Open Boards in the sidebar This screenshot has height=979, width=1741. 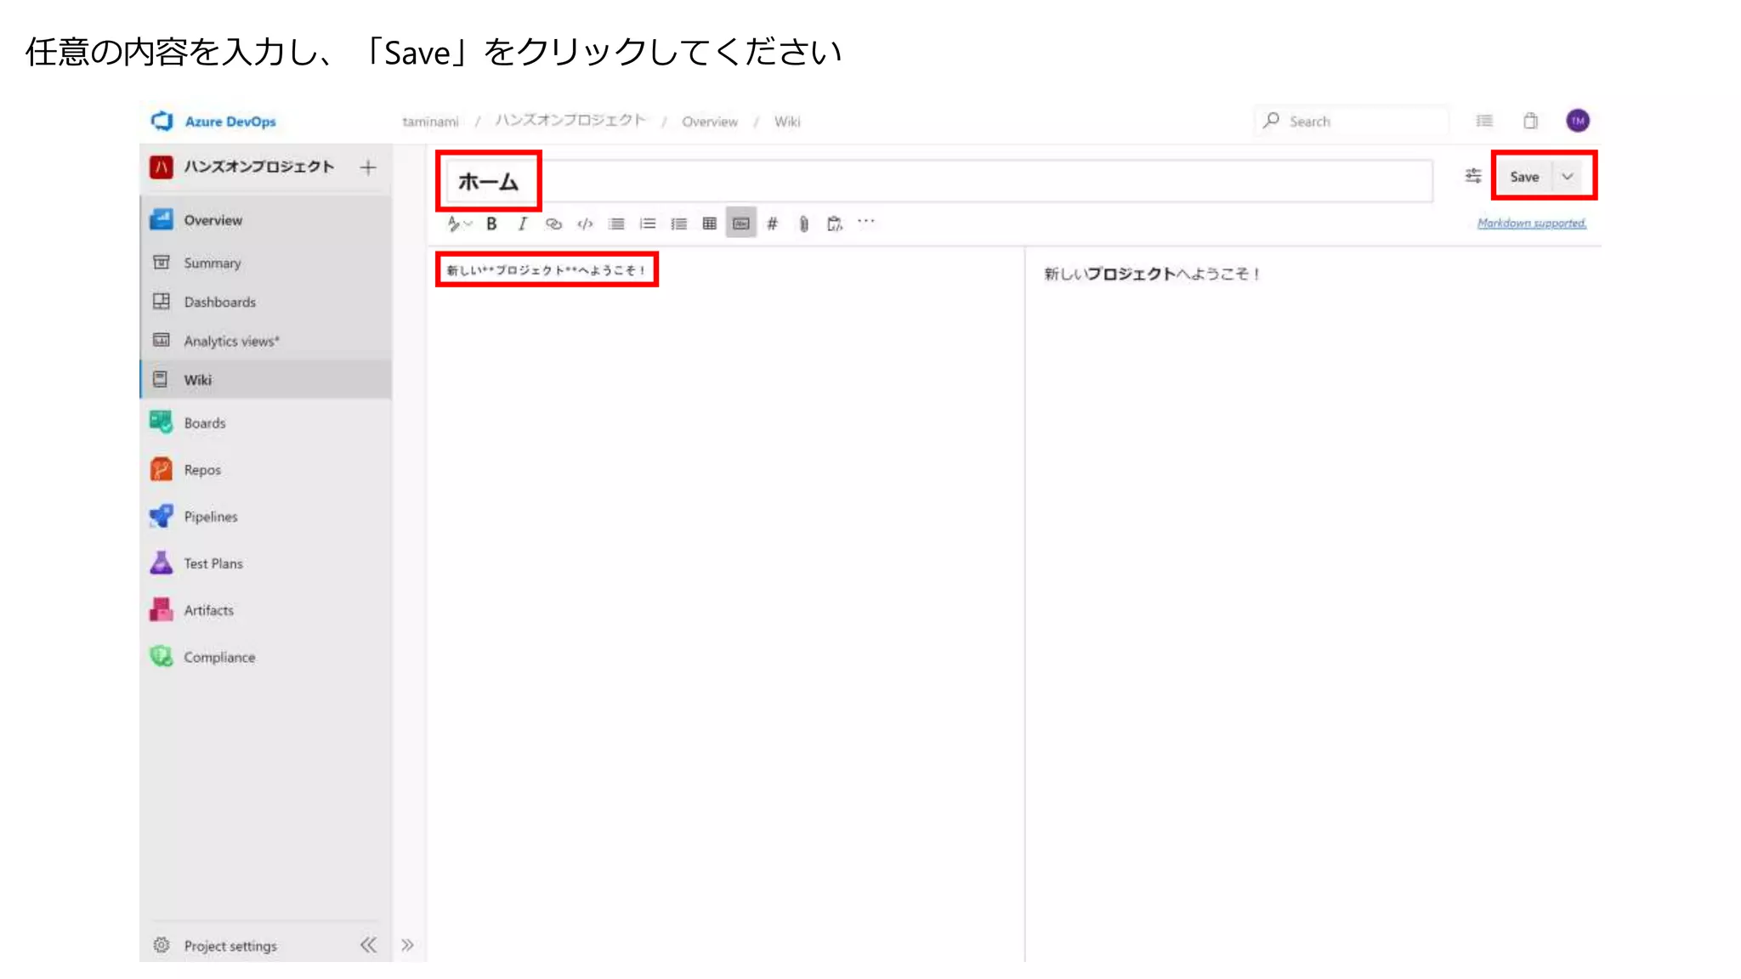(x=266, y=422)
